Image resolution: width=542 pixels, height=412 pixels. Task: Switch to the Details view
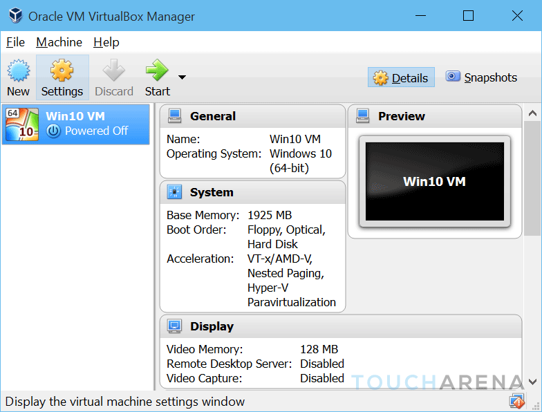point(401,77)
